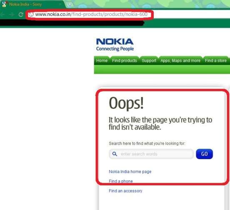The height and width of the screenshot is (210, 230).
Task: Open the Find products menu
Action: point(125,60)
